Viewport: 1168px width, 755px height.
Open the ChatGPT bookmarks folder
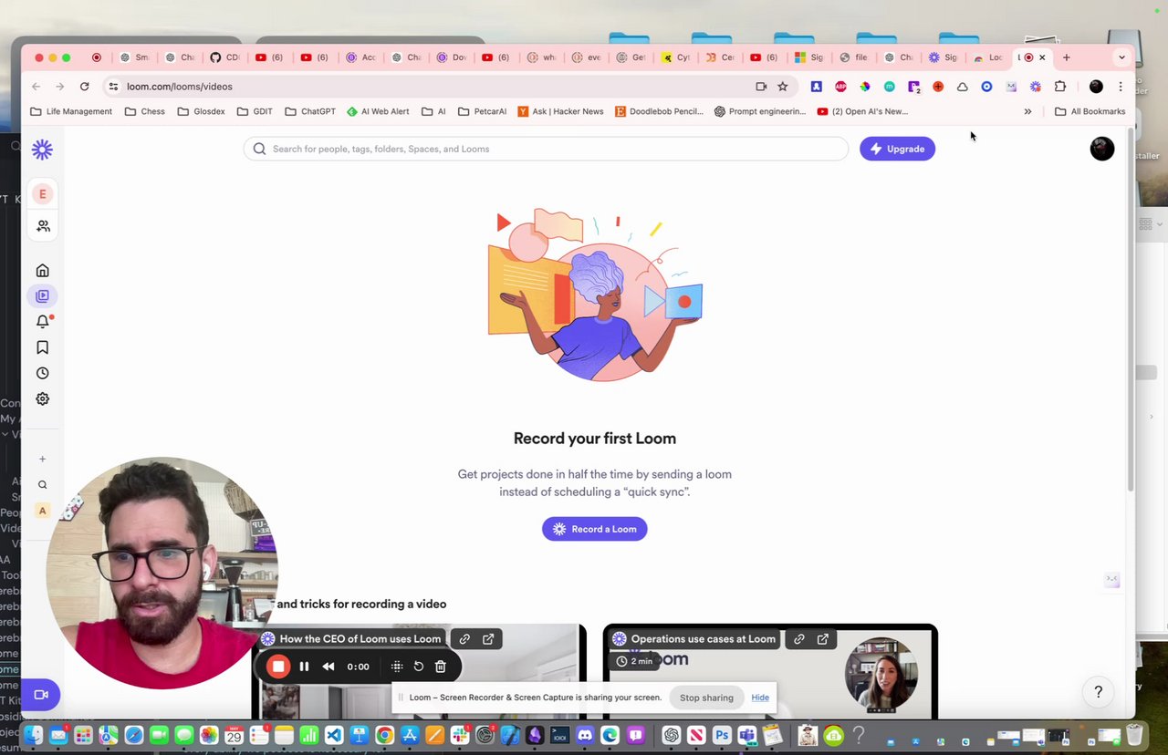[310, 110]
